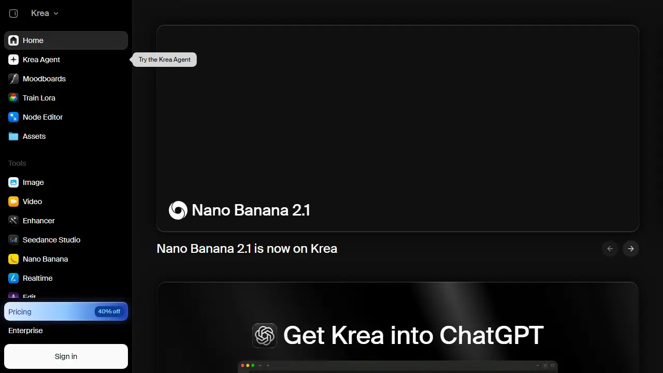Open Node Editor via its blue icon

click(13, 117)
